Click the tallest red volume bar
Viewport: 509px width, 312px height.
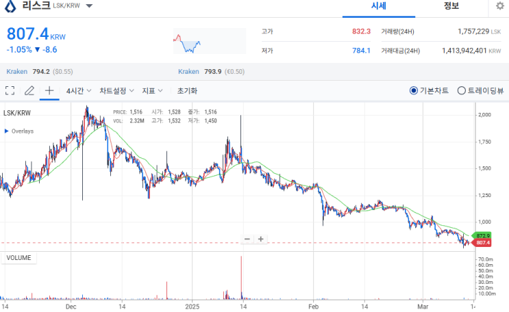tap(241, 277)
